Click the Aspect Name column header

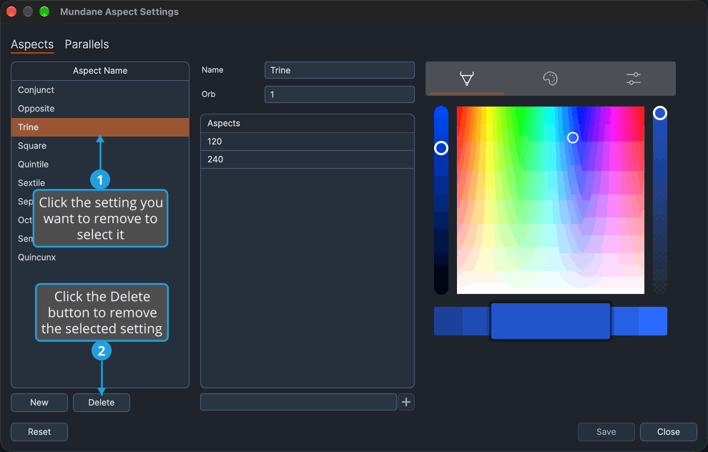[x=100, y=71]
